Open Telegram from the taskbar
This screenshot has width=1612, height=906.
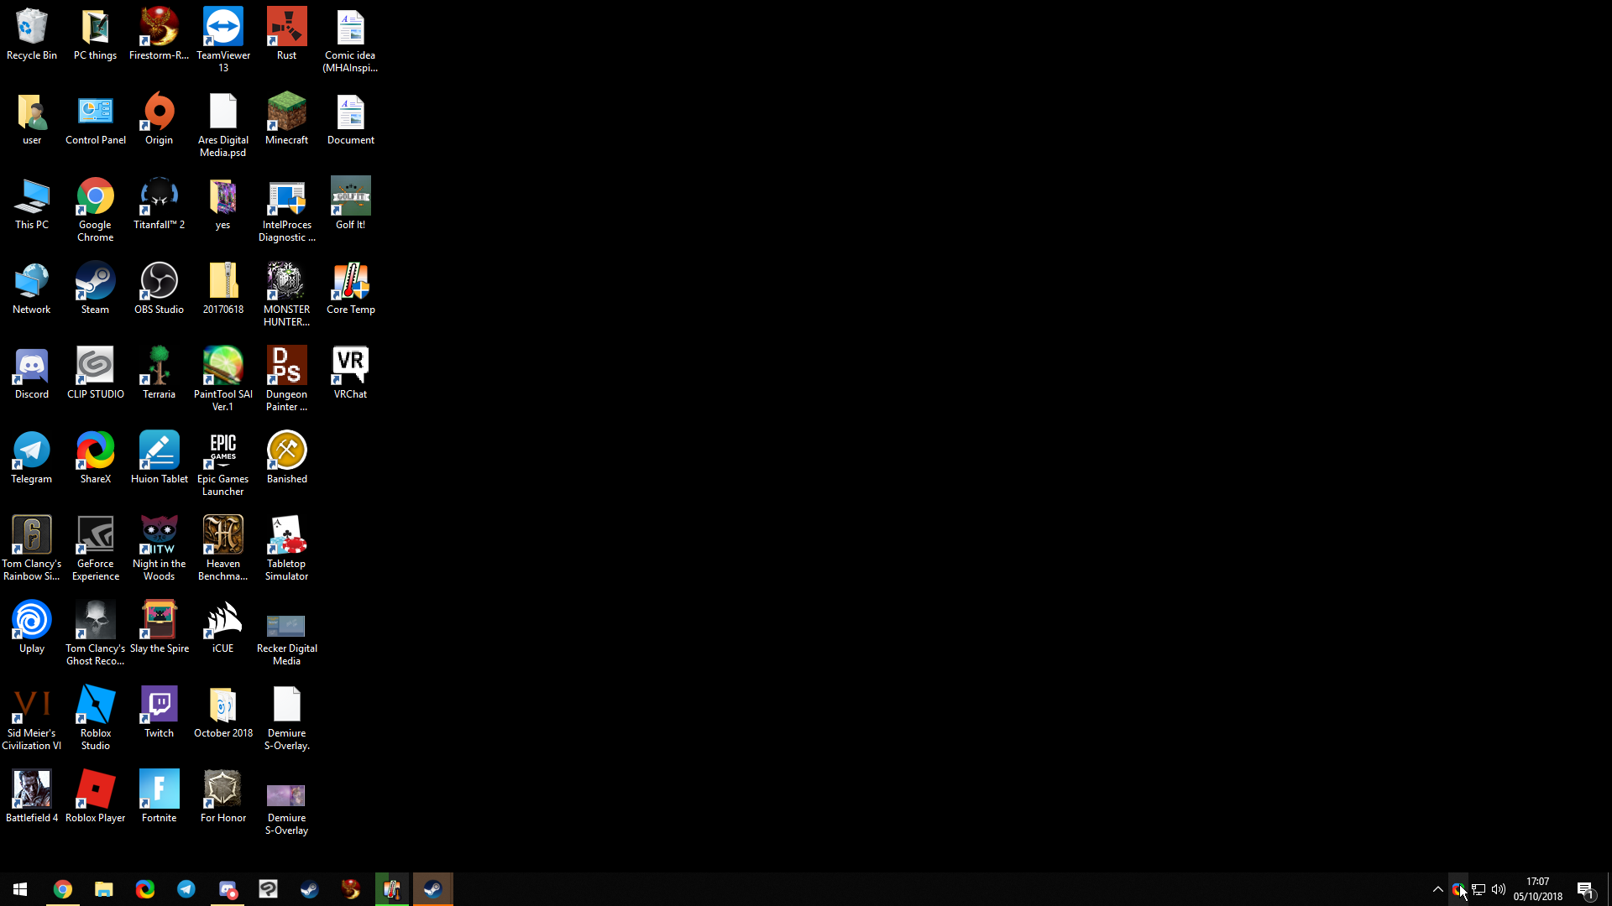click(x=186, y=888)
